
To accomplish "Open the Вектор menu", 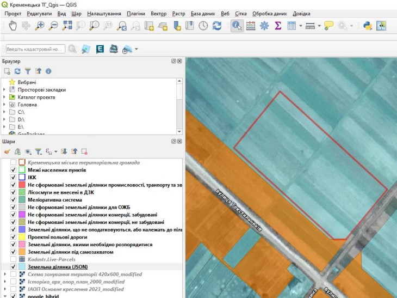I will 158,14.
